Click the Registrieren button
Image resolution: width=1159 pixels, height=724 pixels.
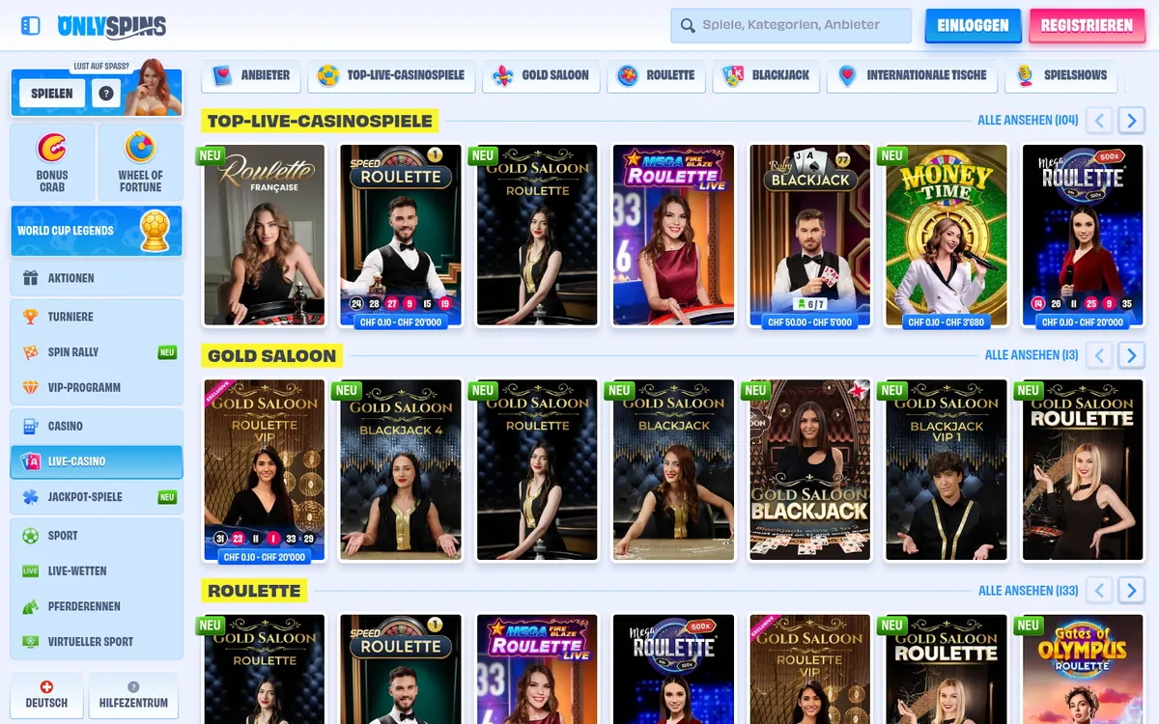pos(1087,26)
